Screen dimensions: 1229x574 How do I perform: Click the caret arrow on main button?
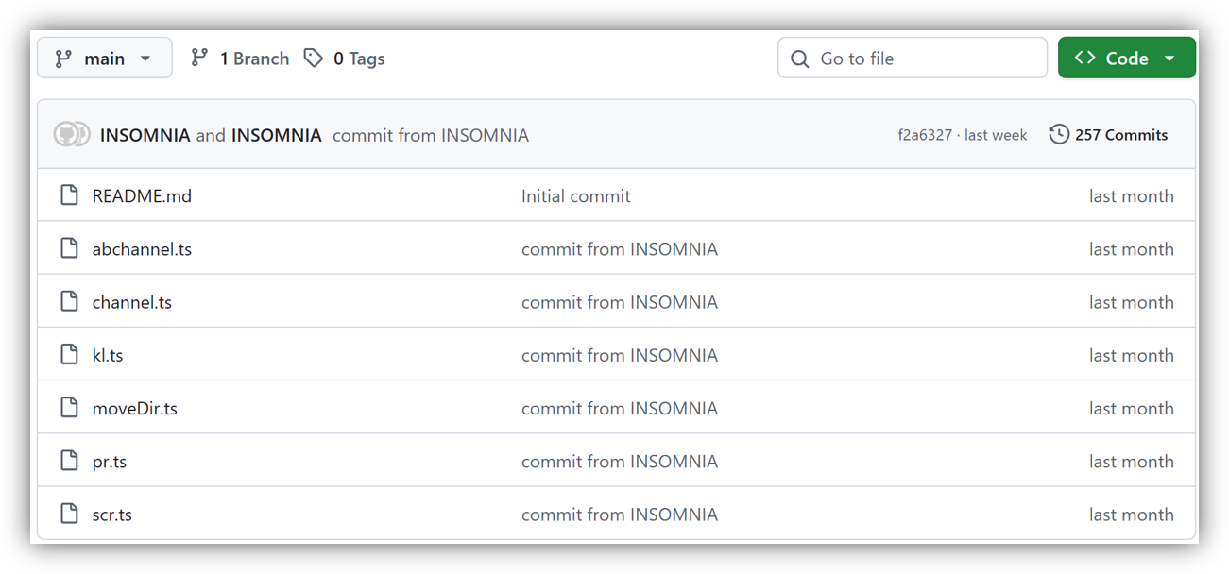click(145, 59)
